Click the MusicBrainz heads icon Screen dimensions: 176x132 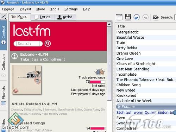click(x=100, y=71)
